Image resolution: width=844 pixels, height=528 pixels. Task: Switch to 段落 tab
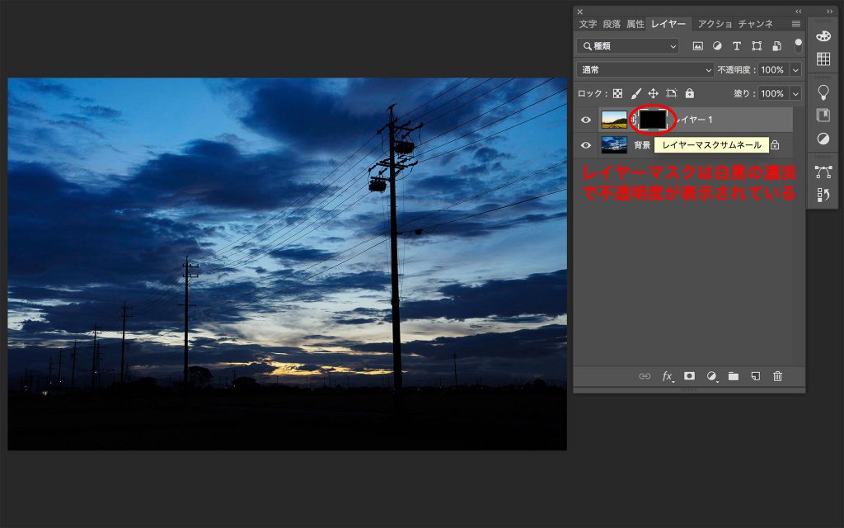(612, 24)
